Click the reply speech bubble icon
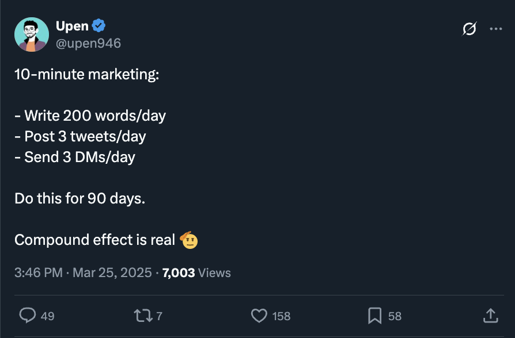 (28, 316)
